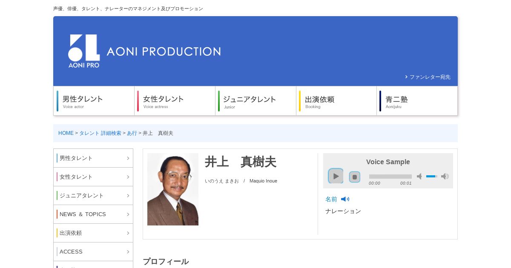This screenshot has height=268, width=511.
Task: Open ACCESS in the sidebar
Action: point(93,252)
